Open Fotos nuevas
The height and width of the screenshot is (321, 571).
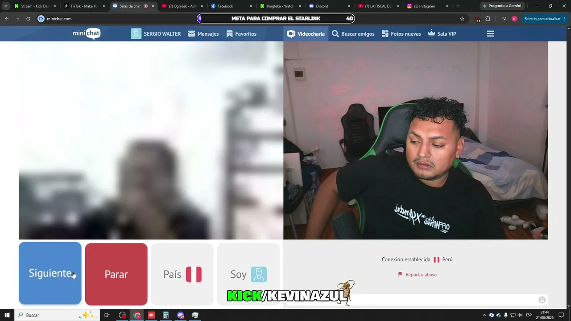pyautogui.click(x=401, y=34)
